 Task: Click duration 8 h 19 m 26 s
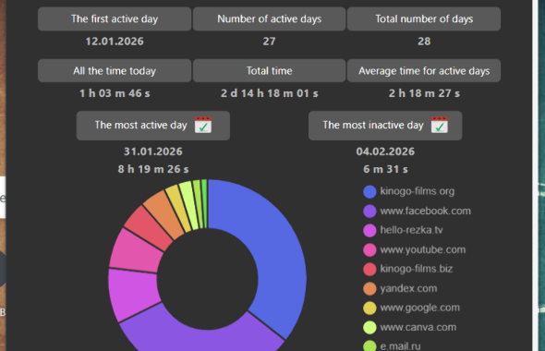pos(153,169)
